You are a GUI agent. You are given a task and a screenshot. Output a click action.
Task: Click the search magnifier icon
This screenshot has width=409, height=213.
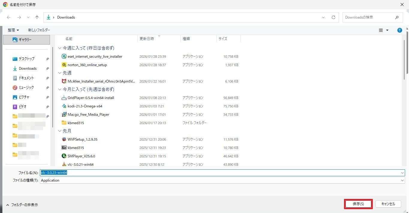[397, 17]
